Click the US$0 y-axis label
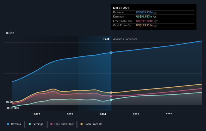 (9, 102)
